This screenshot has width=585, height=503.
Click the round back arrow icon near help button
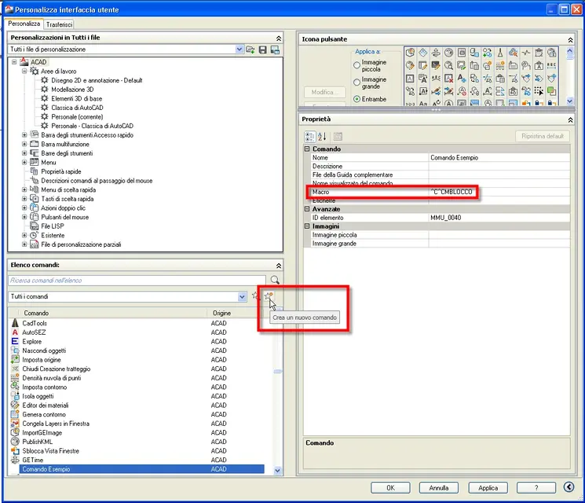point(569,487)
